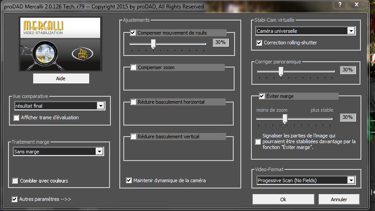This screenshot has height=211, width=375.
Task: Enable Signaliser les parties de l'image checkbox
Action: [258, 141]
